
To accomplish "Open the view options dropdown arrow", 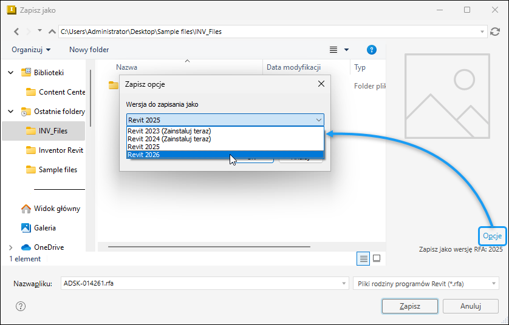I will (346, 50).
